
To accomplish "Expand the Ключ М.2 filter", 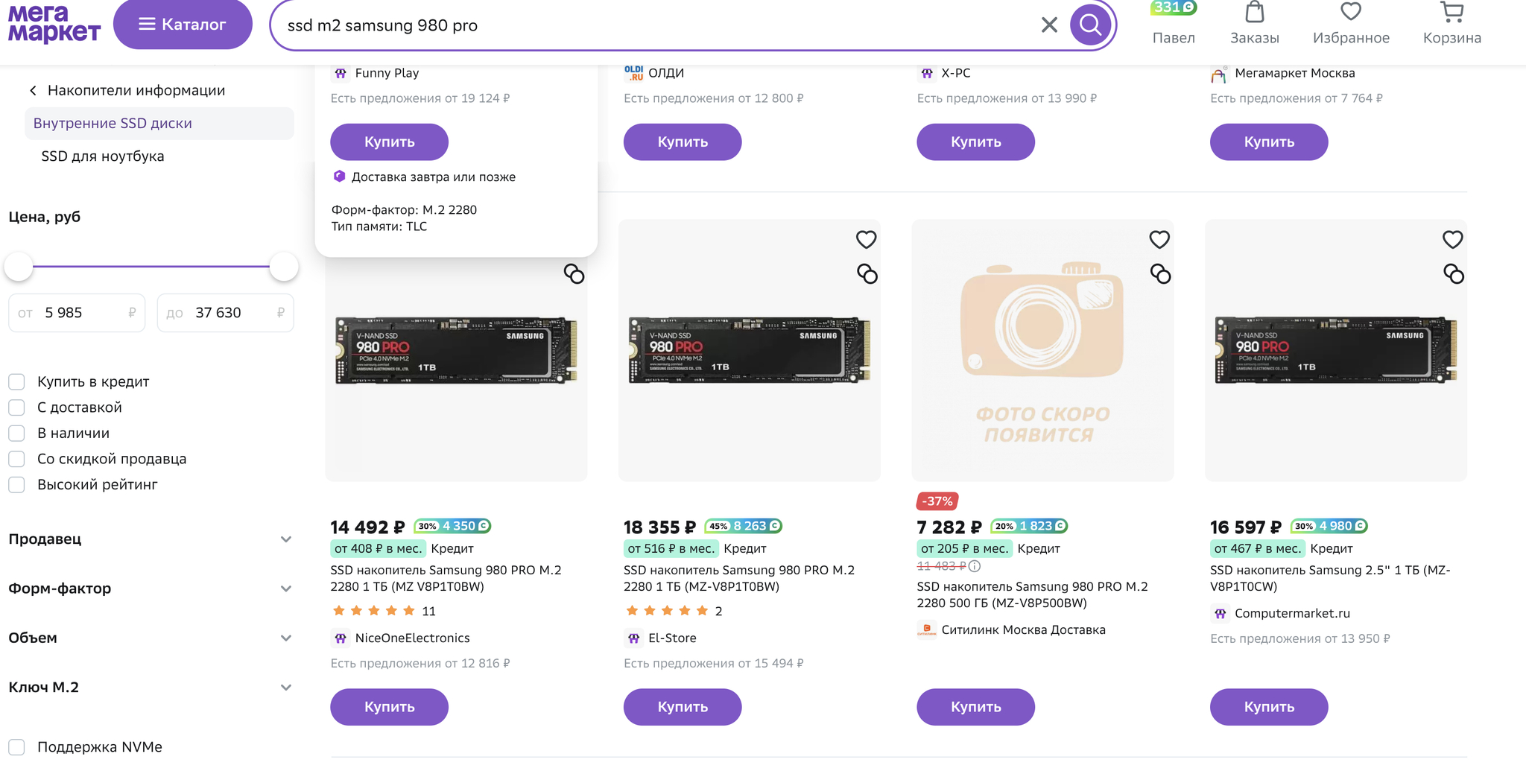I will tap(285, 688).
